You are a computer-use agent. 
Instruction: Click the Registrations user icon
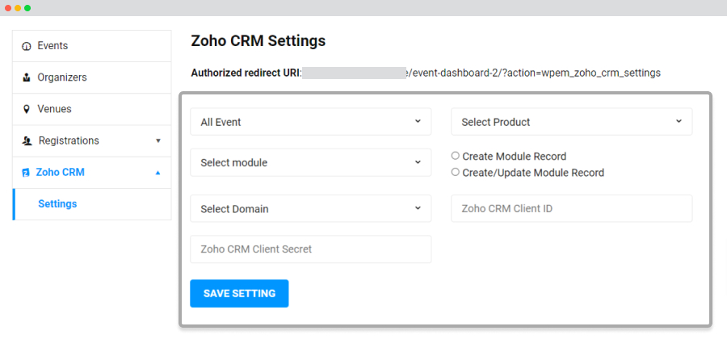[x=27, y=140]
